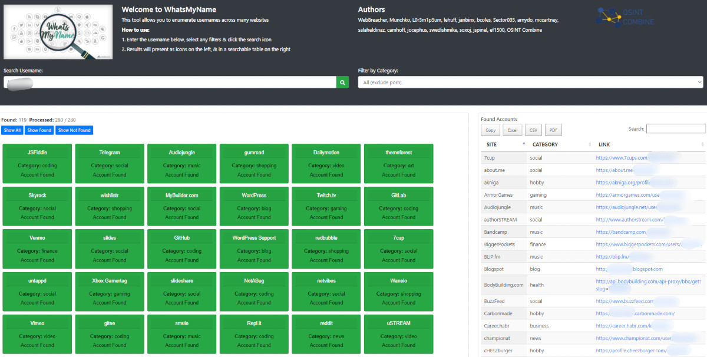Export found accounts as CSV
Screen dimensions: 707x357
coord(533,130)
